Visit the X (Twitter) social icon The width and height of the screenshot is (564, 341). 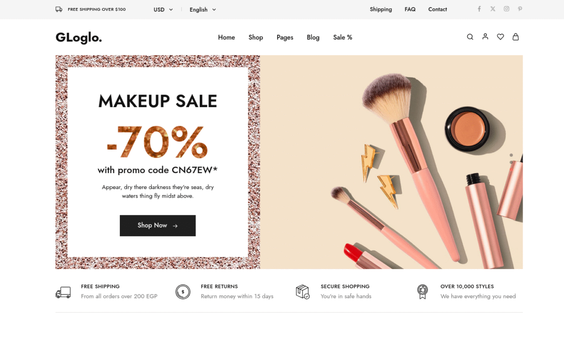493,9
